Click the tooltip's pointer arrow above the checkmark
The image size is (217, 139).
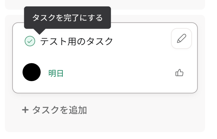pos(39,32)
